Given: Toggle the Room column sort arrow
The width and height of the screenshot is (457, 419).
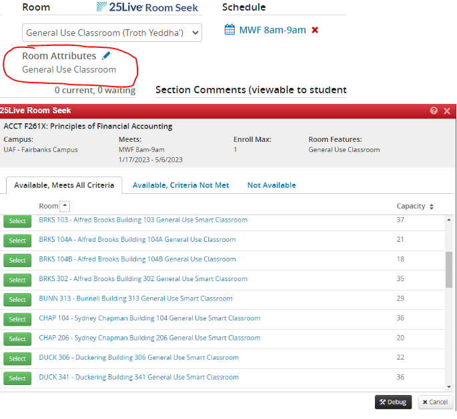Looking at the screenshot, I should click(65, 207).
